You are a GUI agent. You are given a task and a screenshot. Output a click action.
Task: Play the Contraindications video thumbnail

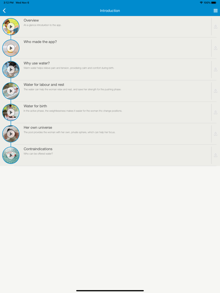pos(11,155)
